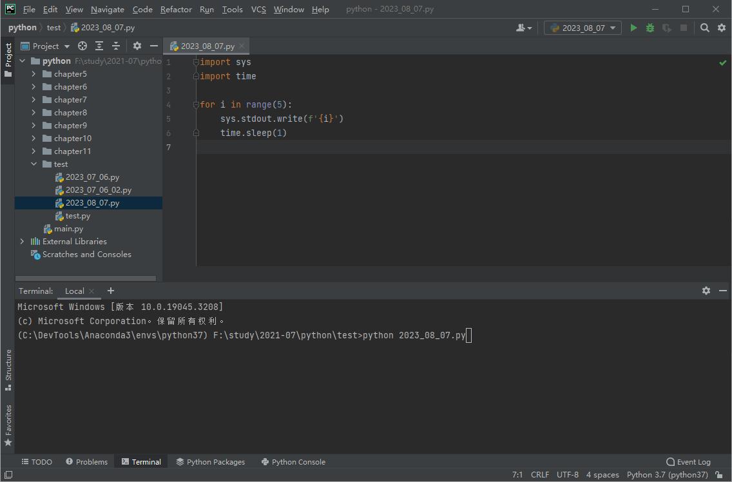Open the Event Log button

click(688, 462)
